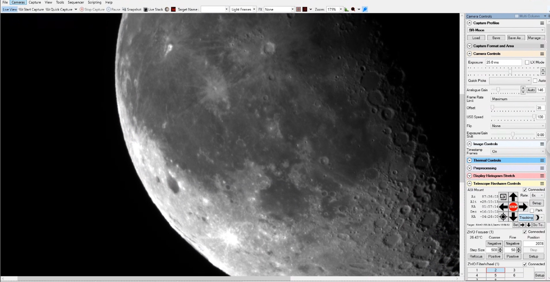Open the Telescope Hardware Controls hamburger menu

pos(542,184)
